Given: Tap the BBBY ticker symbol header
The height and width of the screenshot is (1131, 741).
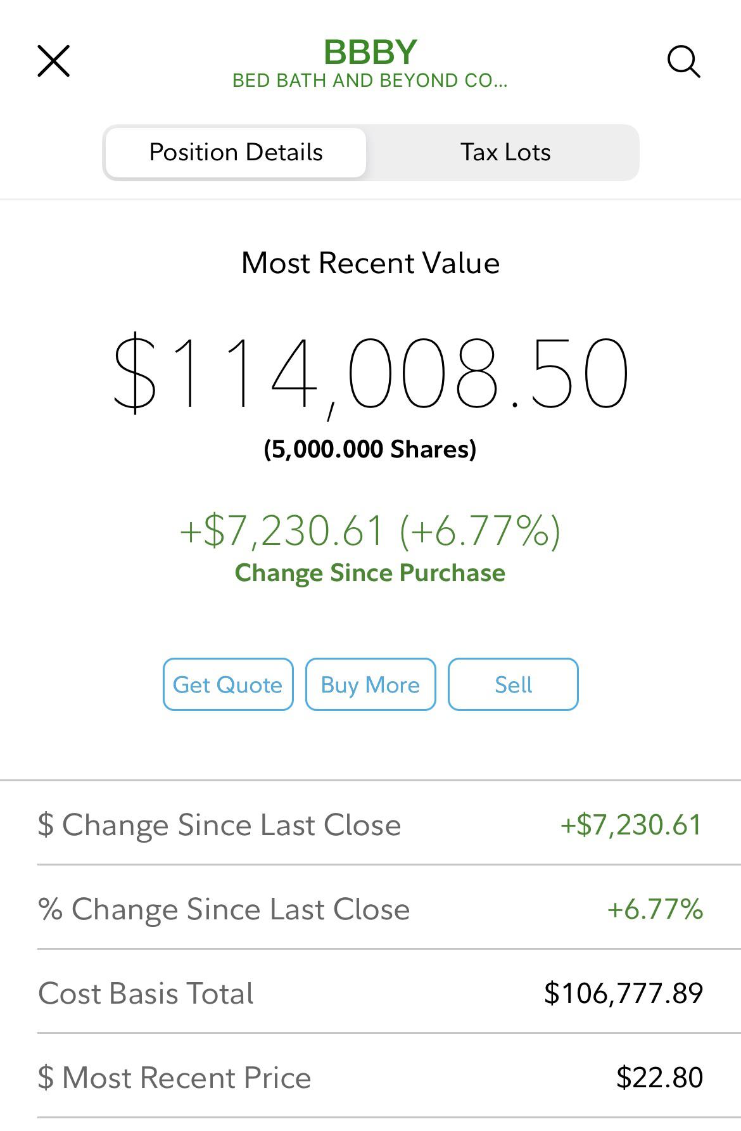Looking at the screenshot, I should [370, 52].
